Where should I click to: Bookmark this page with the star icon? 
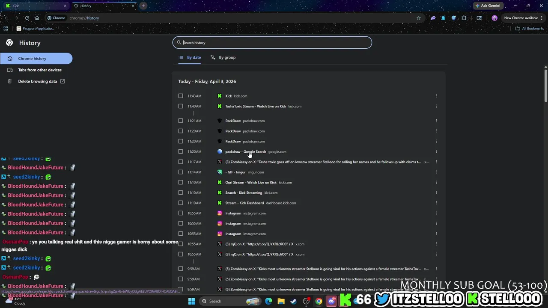click(419, 18)
